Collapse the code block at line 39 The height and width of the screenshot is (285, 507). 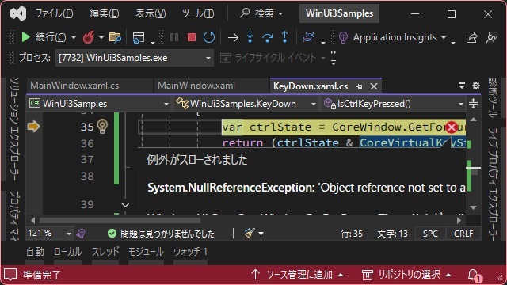(125, 204)
